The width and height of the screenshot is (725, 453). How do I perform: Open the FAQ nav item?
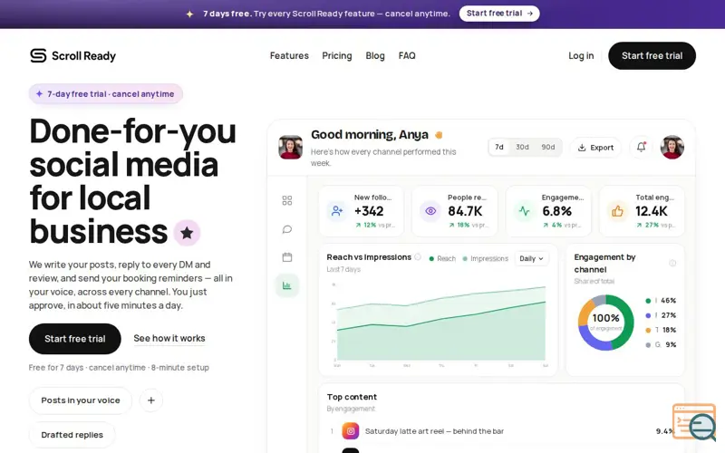(407, 55)
